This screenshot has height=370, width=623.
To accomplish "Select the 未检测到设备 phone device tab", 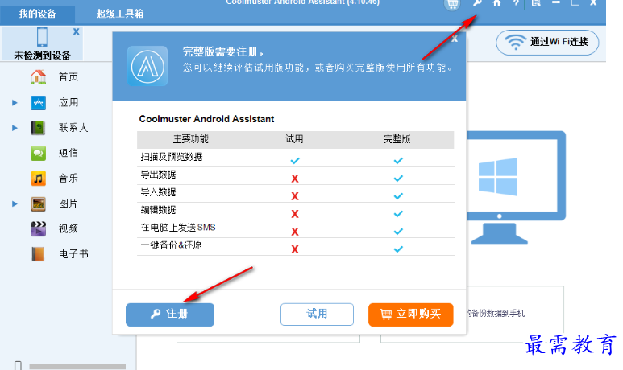I will click(x=42, y=43).
